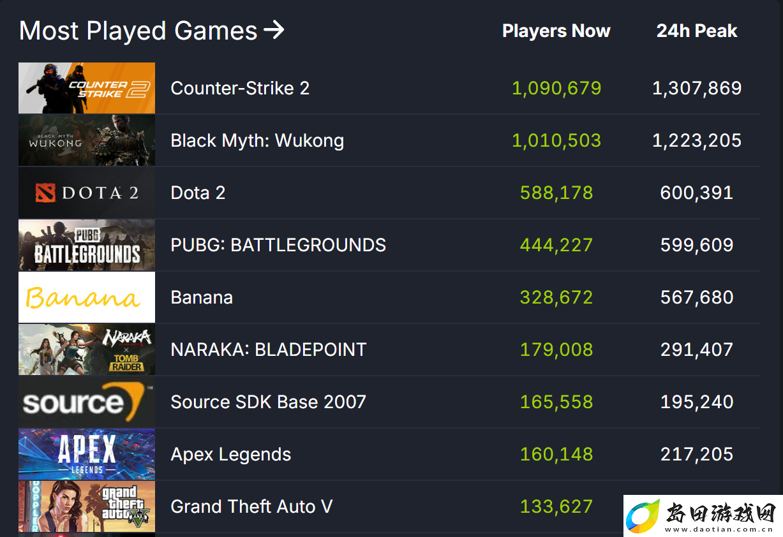Click the Source engine logo thumbnail
783x537 pixels.
tap(87, 402)
